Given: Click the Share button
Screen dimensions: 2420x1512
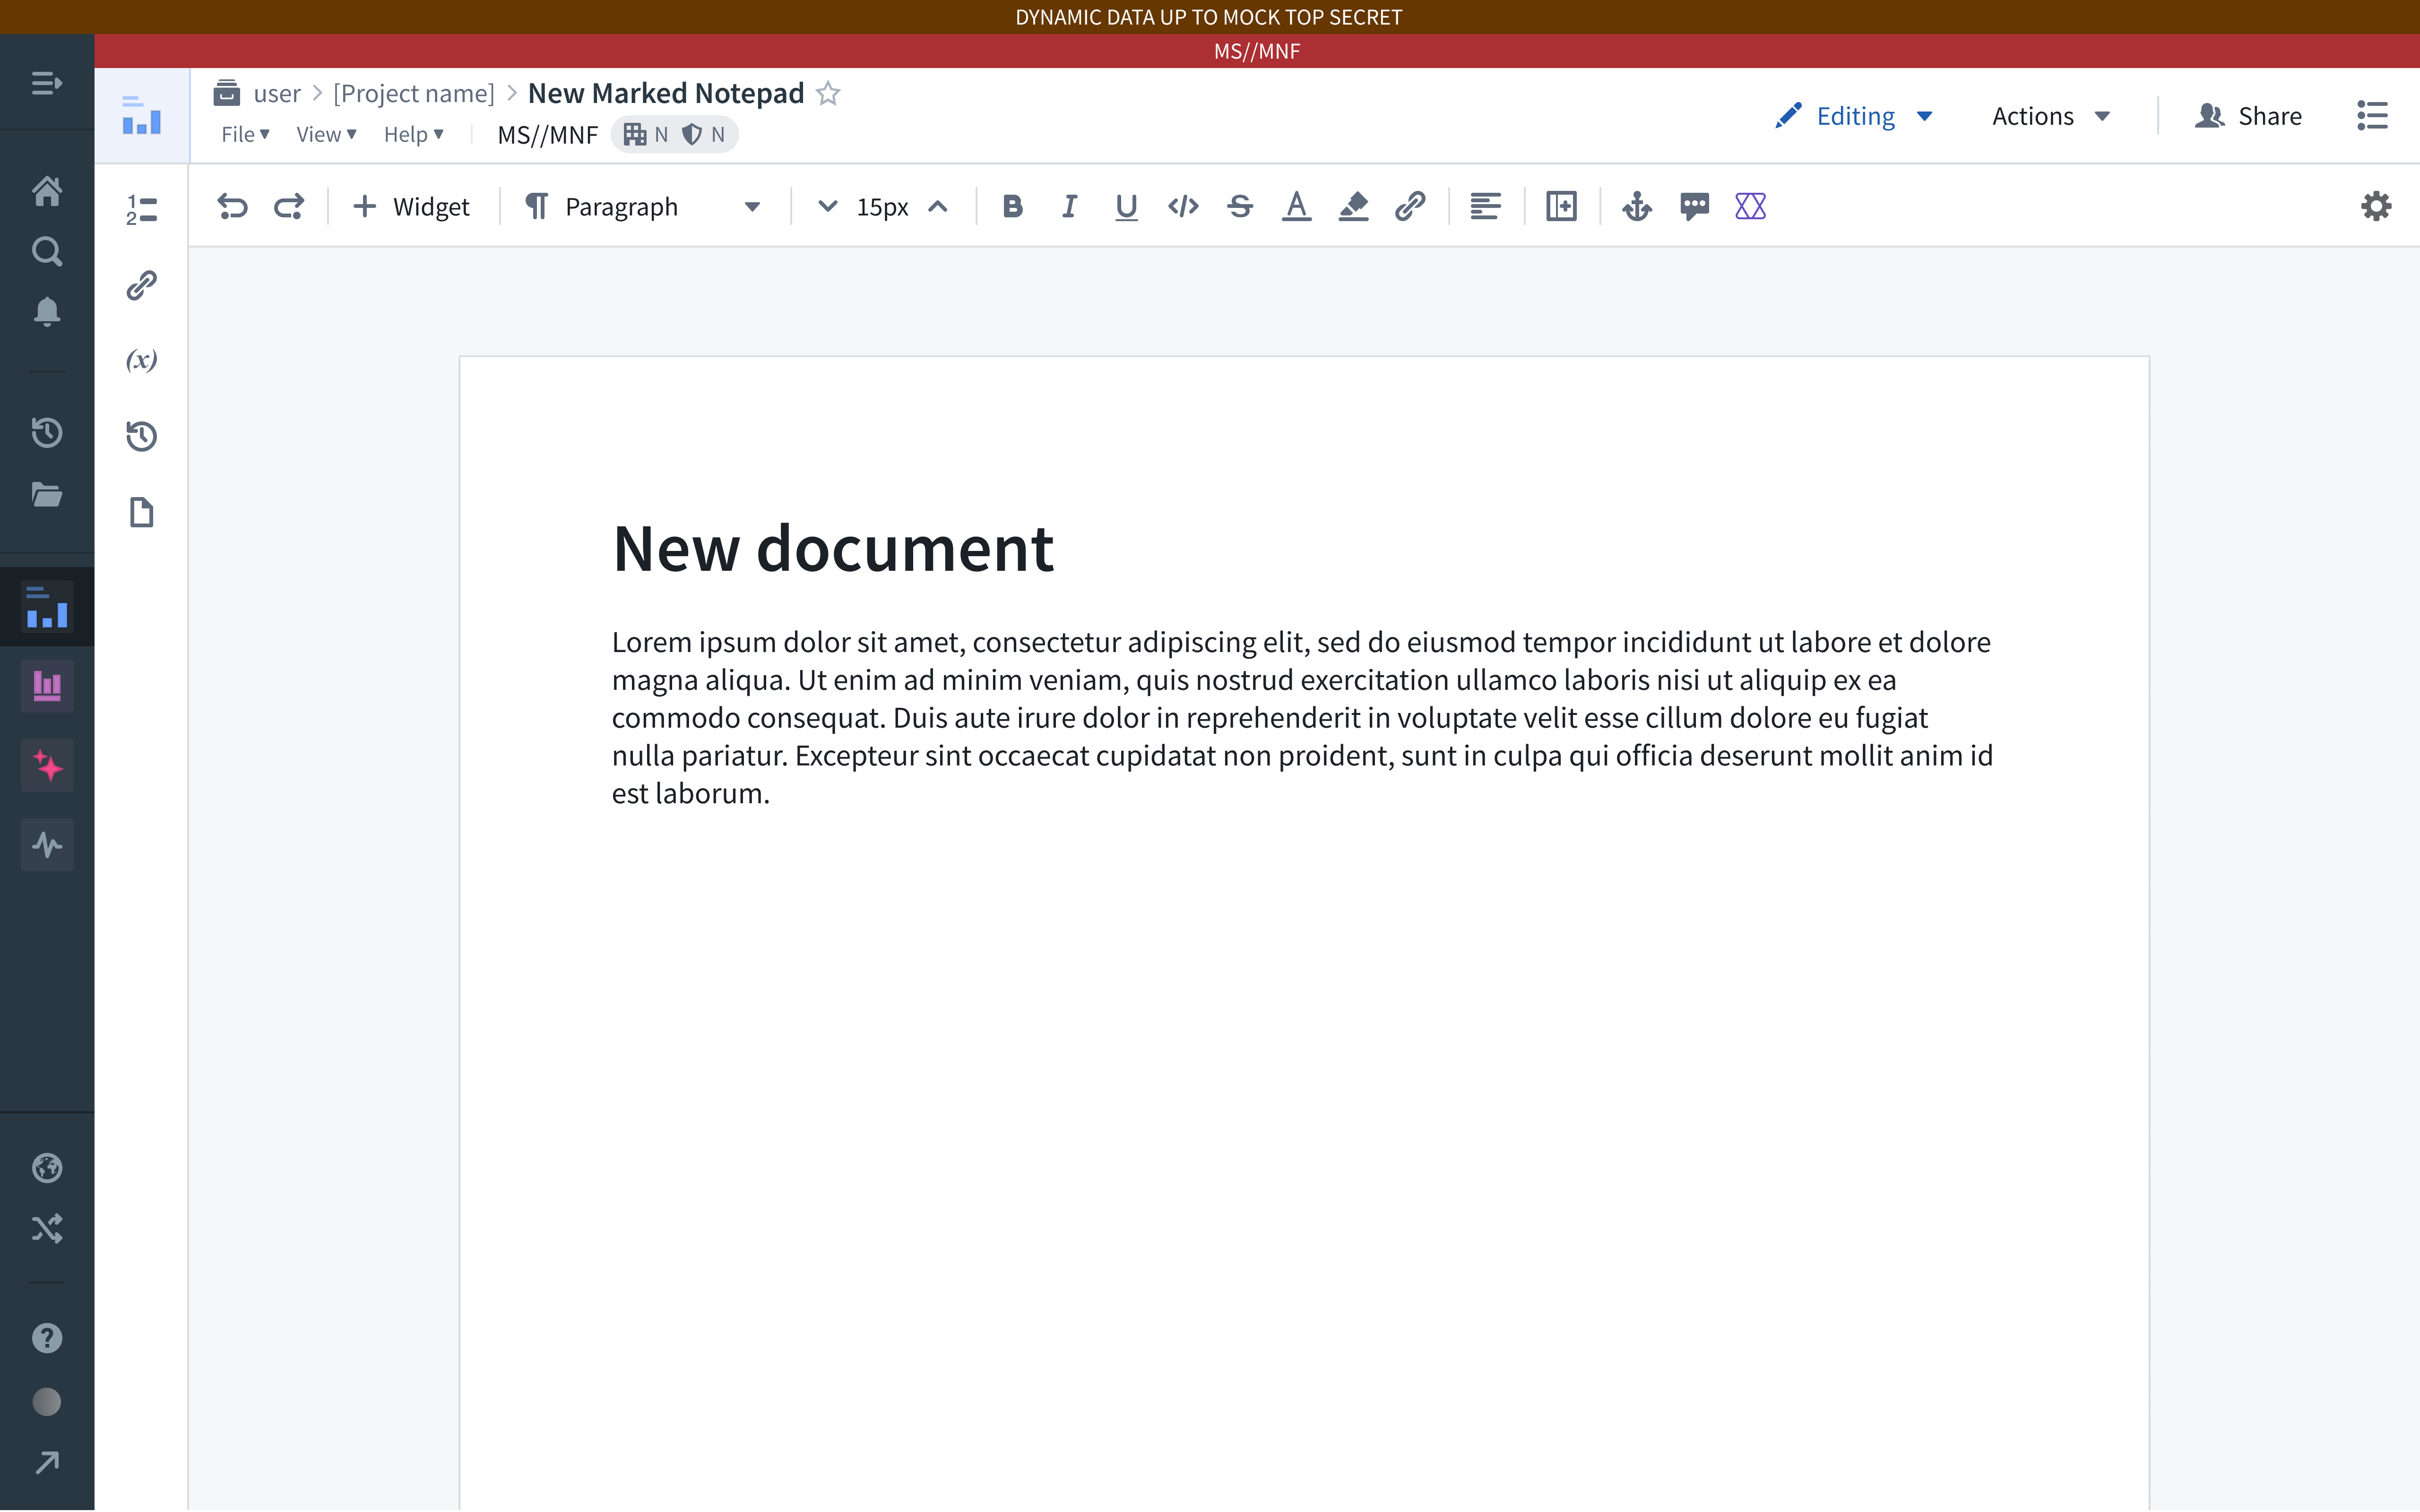Looking at the screenshot, I should click(x=2248, y=116).
